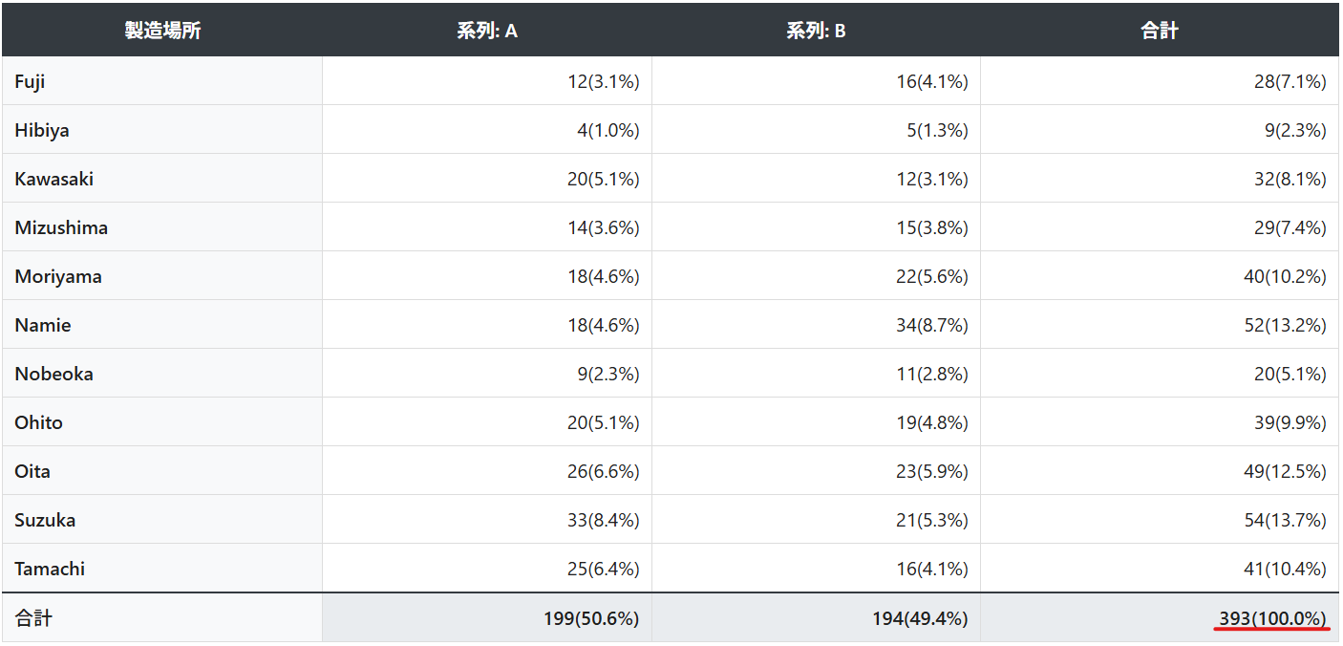Click the Oita row label
The height and width of the screenshot is (646, 1343).
pyautogui.click(x=32, y=471)
